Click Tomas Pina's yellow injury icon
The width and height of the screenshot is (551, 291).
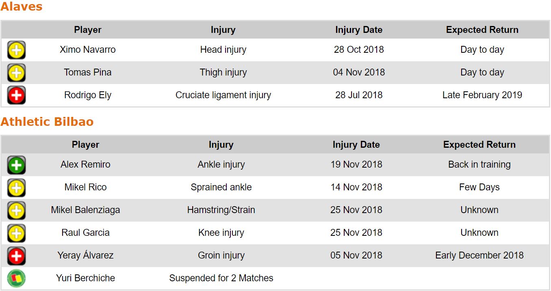click(x=16, y=73)
